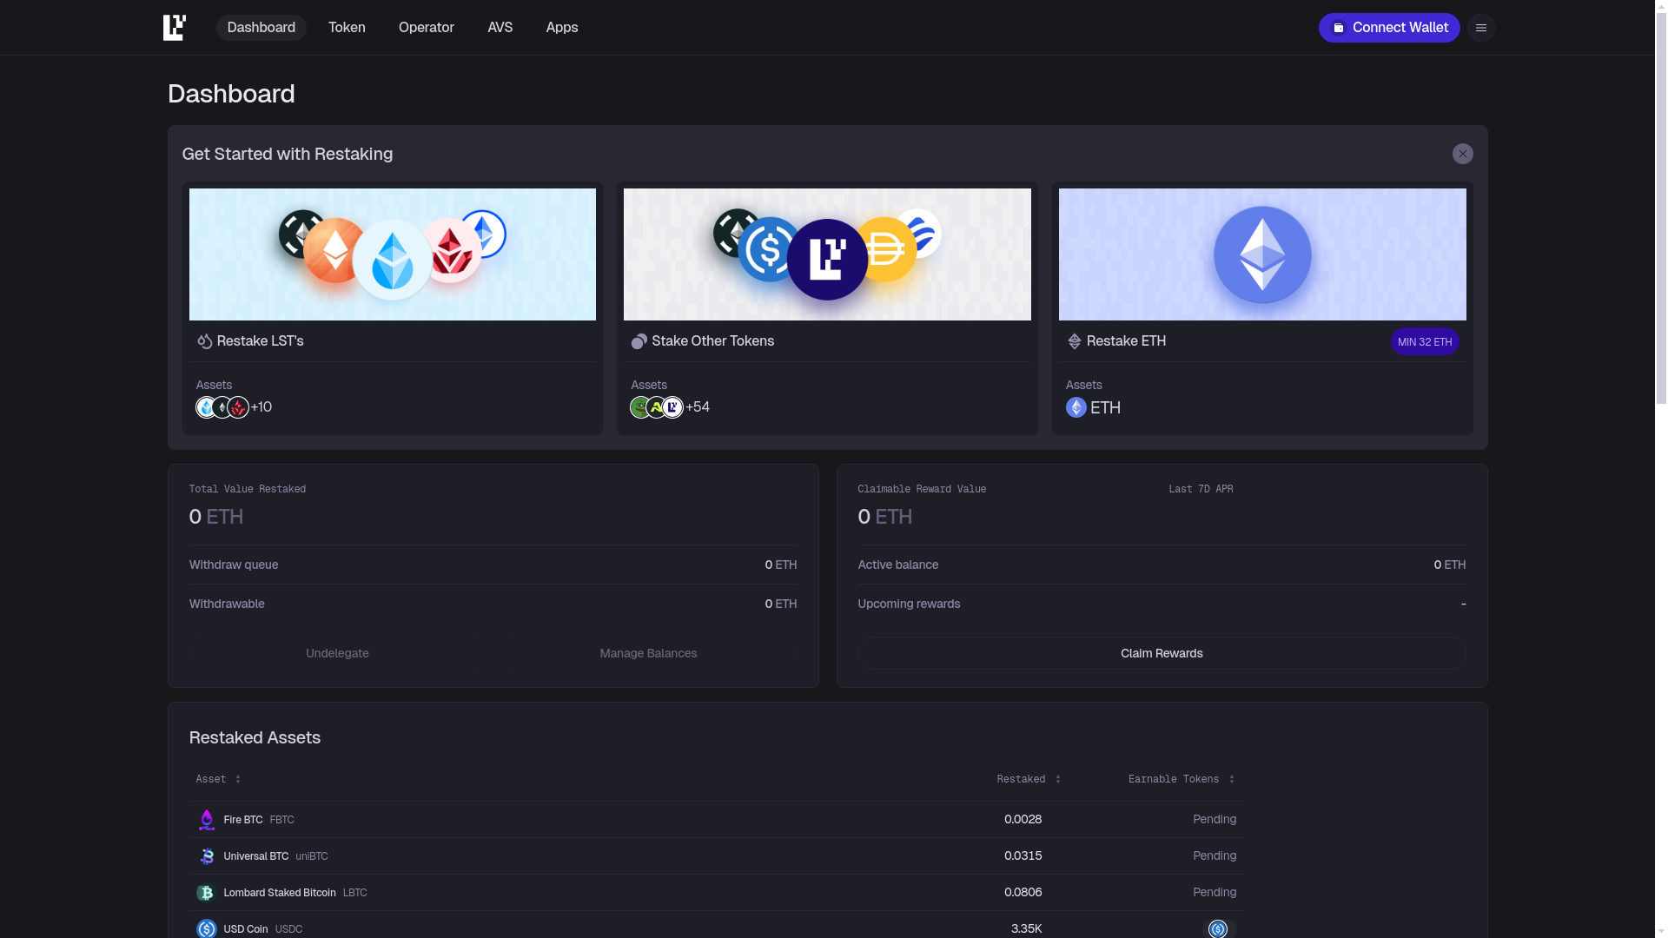Image resolution: width=1668 pixels, height=938 pixels.
Task: Click the Fire BTC token icon
Action: pos(206,820)
